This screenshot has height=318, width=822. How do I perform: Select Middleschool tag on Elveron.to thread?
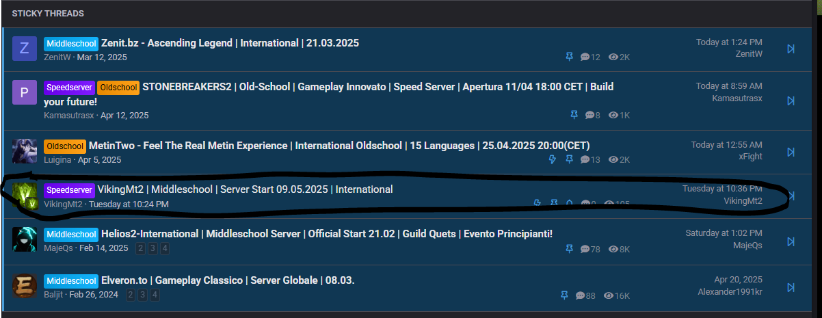(x=71, y=281)
